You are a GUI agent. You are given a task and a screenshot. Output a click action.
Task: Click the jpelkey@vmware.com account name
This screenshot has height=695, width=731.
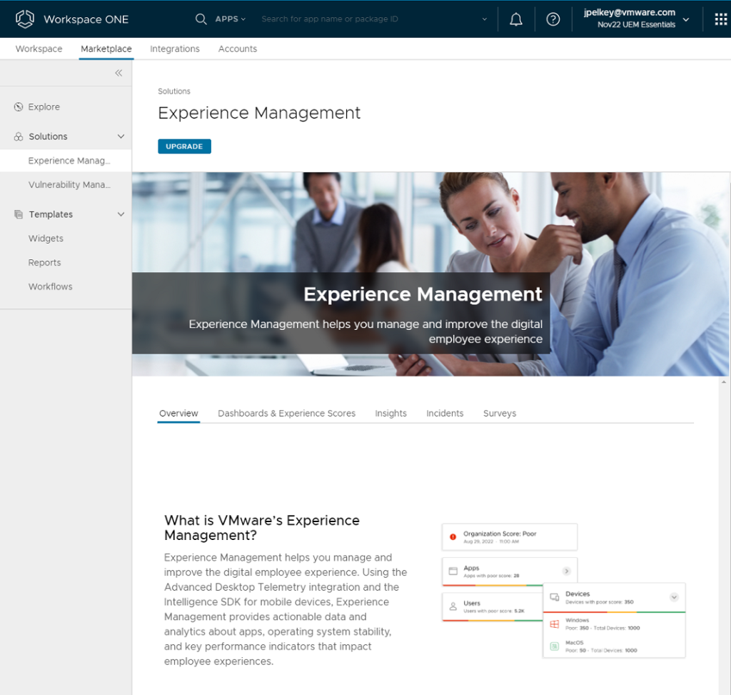pyautogui.click(x=630, y=13)
